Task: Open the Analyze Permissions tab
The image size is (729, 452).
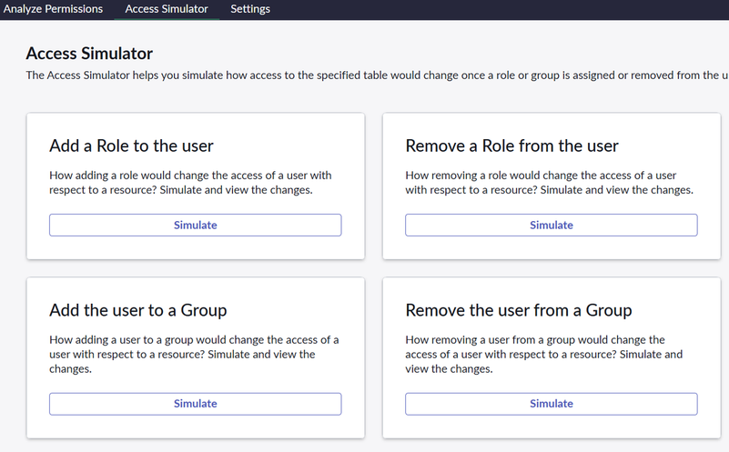Action: click(x=54, y=9)
